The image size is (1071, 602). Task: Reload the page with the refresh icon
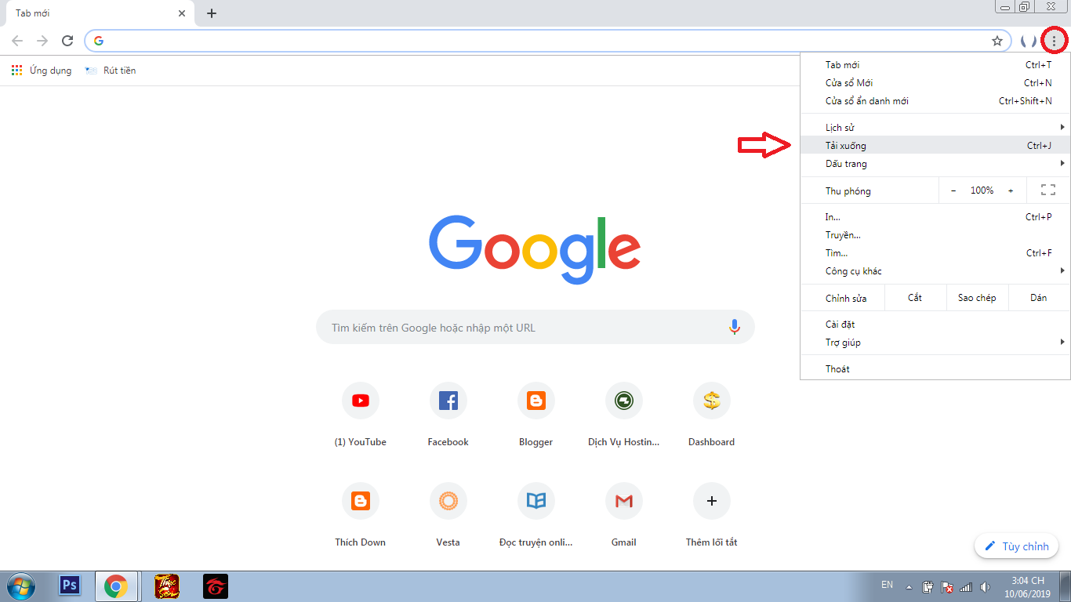tap(67, 41)
